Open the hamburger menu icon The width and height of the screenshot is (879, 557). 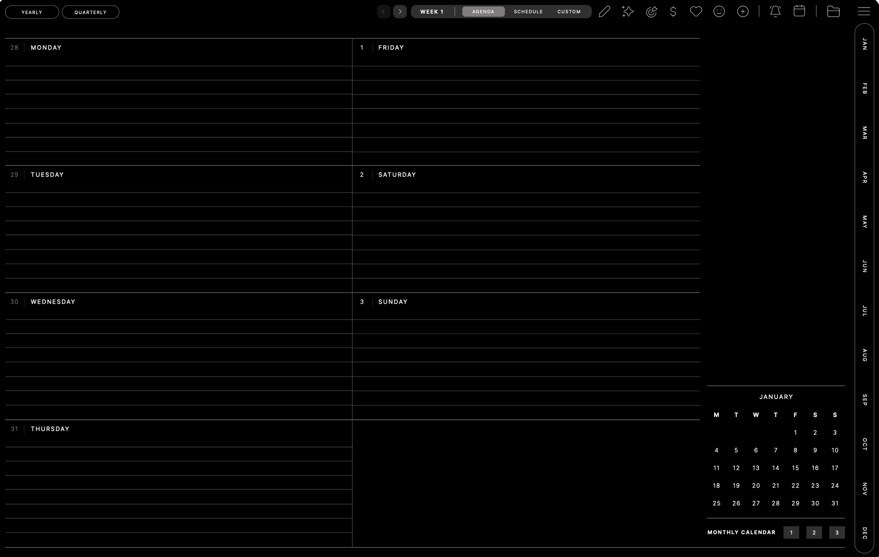pyautogui.click(x=864, y=11)
